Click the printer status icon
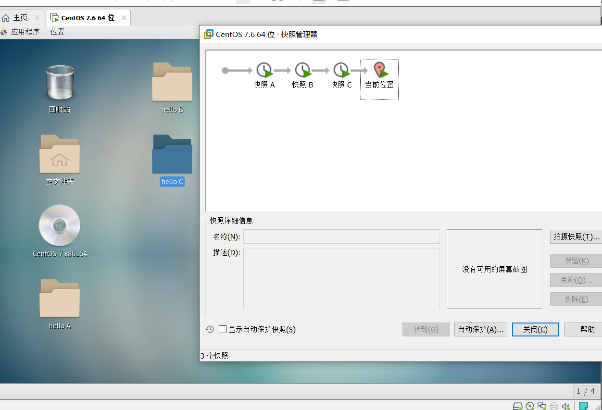 [554, 406]
